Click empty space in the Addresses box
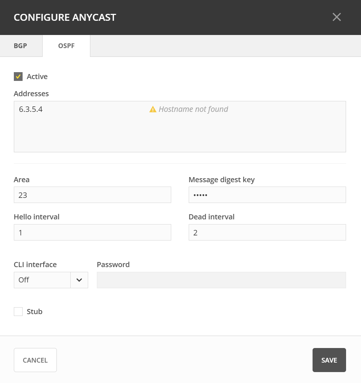This screenshot has height=383, width=361. pyautogui.click(x=180, y=135)
